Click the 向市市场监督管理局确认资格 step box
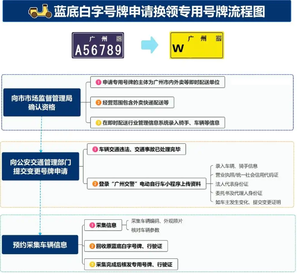Screen dimensions: 297x273 click(x=42, y=102)
